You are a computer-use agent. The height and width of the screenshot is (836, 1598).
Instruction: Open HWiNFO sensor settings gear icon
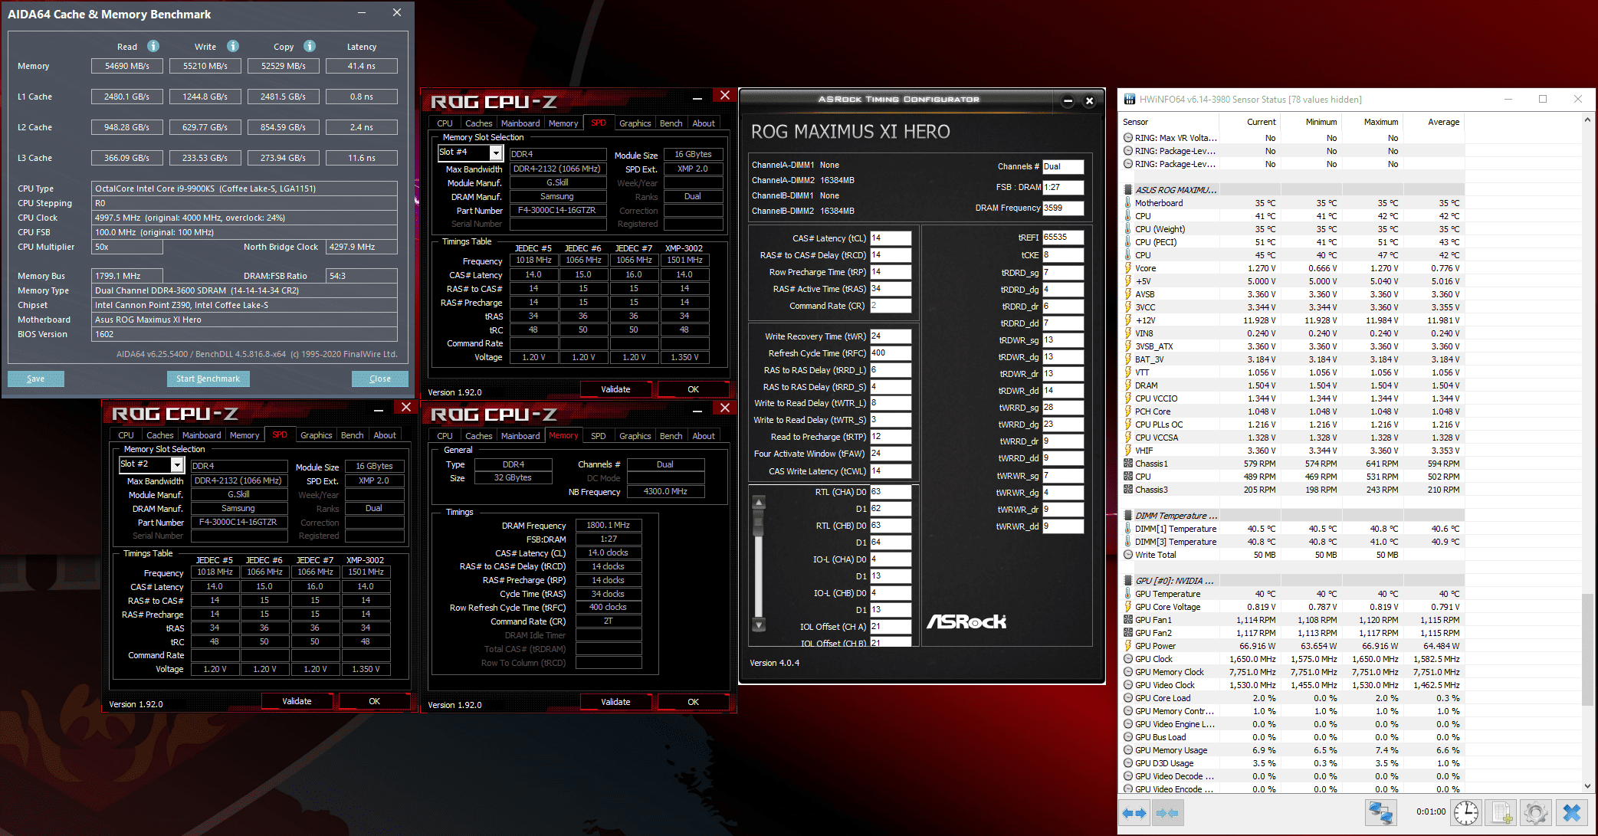(1537, 813)
